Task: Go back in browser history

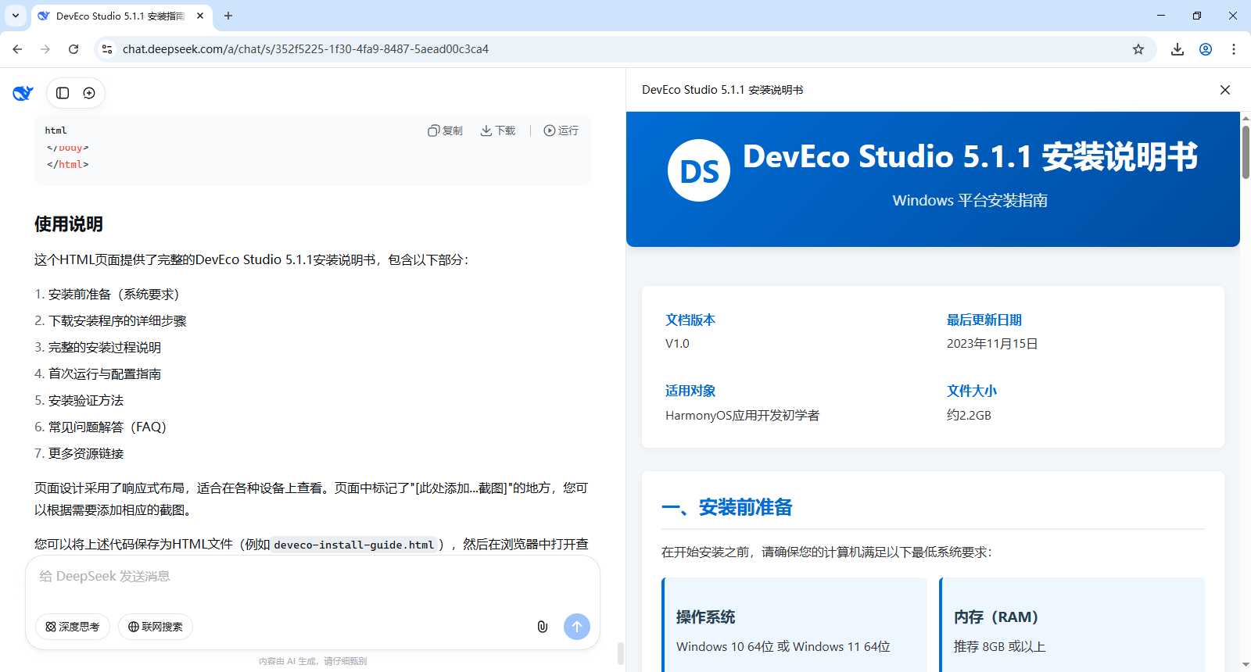Action: (x=17, y=49)
